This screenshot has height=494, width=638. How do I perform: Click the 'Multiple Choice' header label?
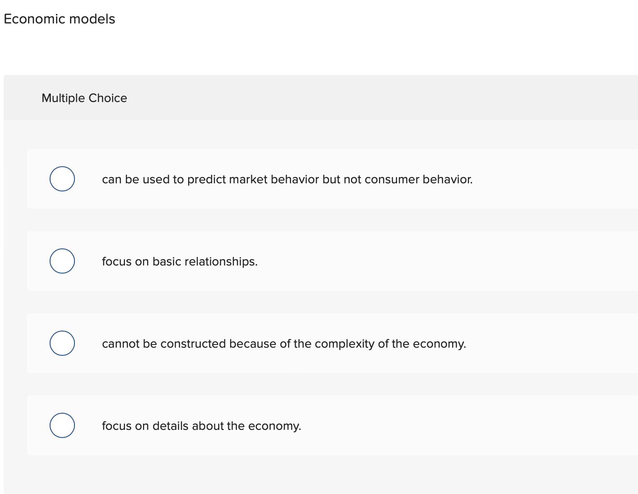[x=84, y=98]
